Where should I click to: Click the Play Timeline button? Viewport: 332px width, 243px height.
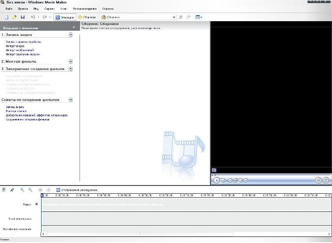point(48,190)
